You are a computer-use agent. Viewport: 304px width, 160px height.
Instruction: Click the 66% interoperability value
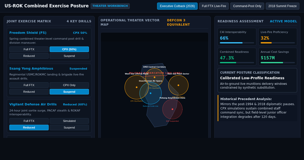[224, 38]
